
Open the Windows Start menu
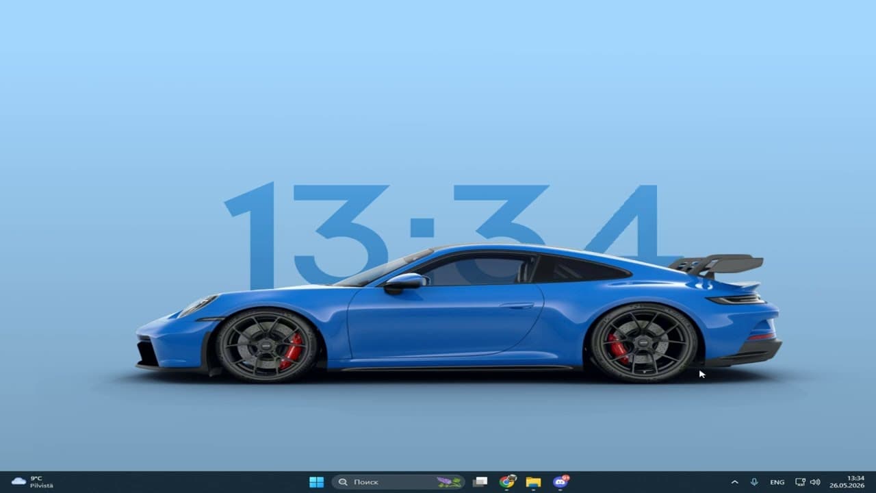[x=316, y=482]
